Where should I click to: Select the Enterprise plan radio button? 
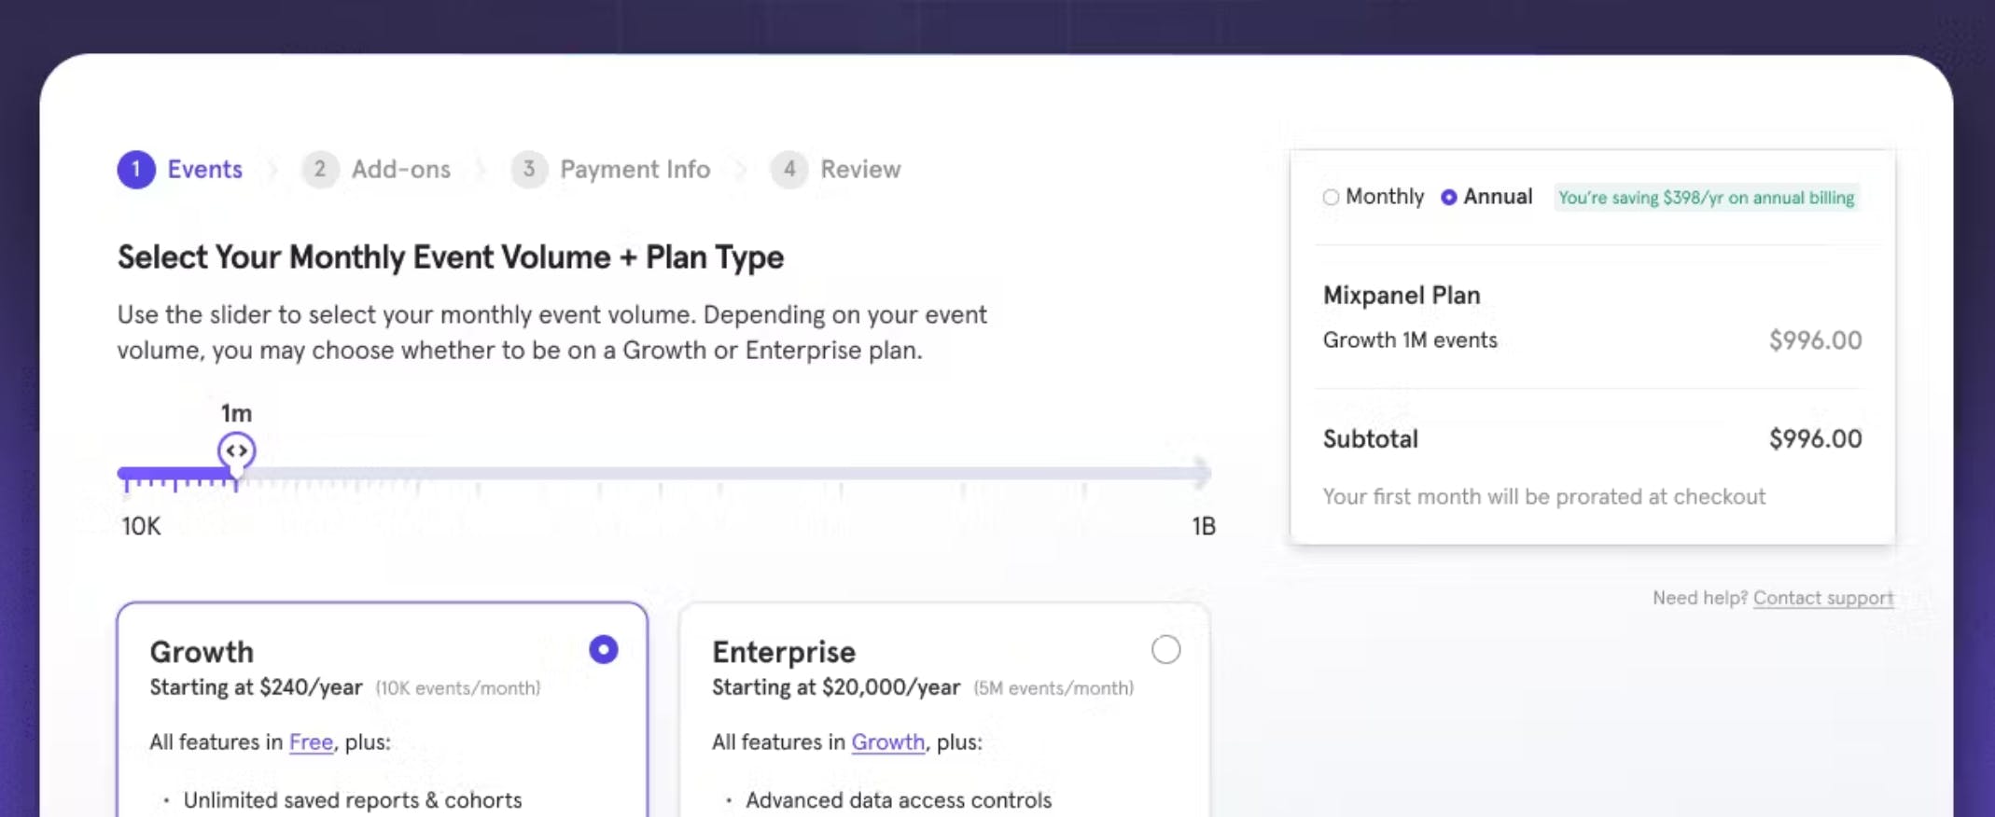(x=1165, y=649)
